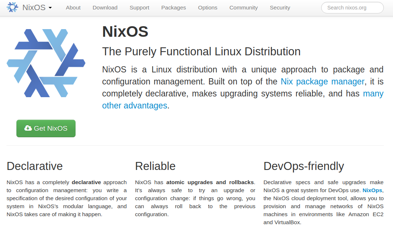Browse the Packages section

coord(173,8)
